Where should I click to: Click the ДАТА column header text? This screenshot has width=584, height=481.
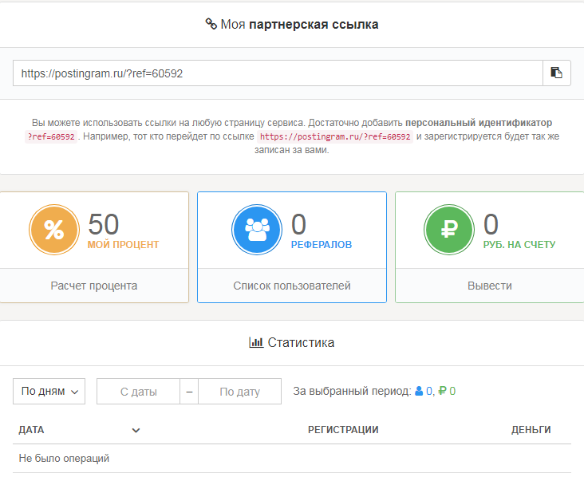tap(32, 430)
